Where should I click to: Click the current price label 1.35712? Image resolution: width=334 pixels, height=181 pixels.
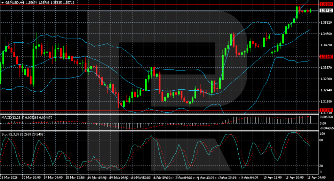pyautogui.click(x=325, y=11)
